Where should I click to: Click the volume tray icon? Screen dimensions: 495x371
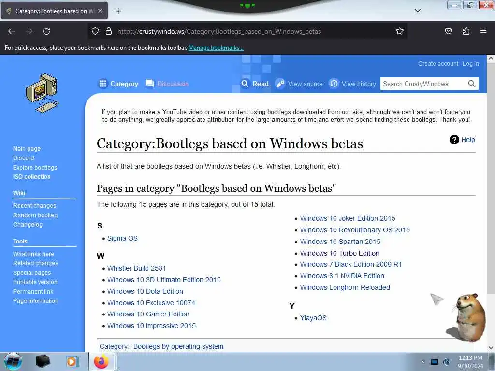click(446, 362)
